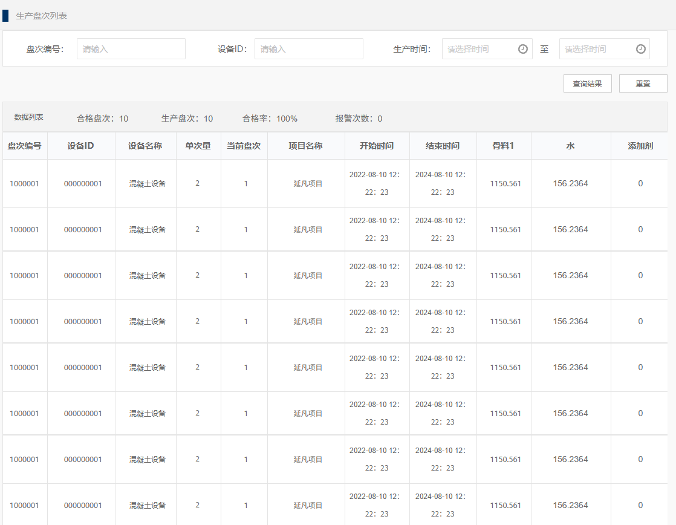Select the 结束时间 column header
Viewport: 676px width, 525px height.
(x=443, y=146)
